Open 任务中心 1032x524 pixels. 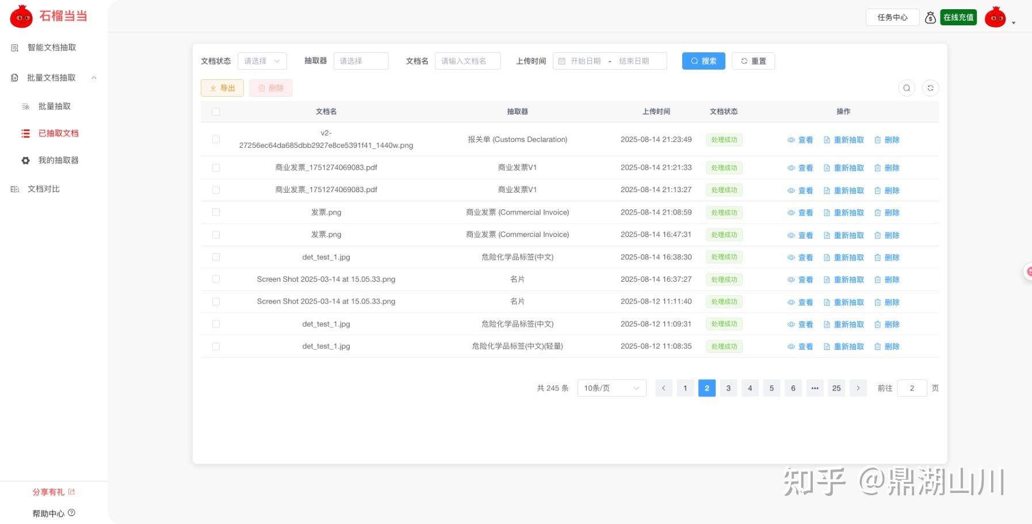(x=892, y=17)
